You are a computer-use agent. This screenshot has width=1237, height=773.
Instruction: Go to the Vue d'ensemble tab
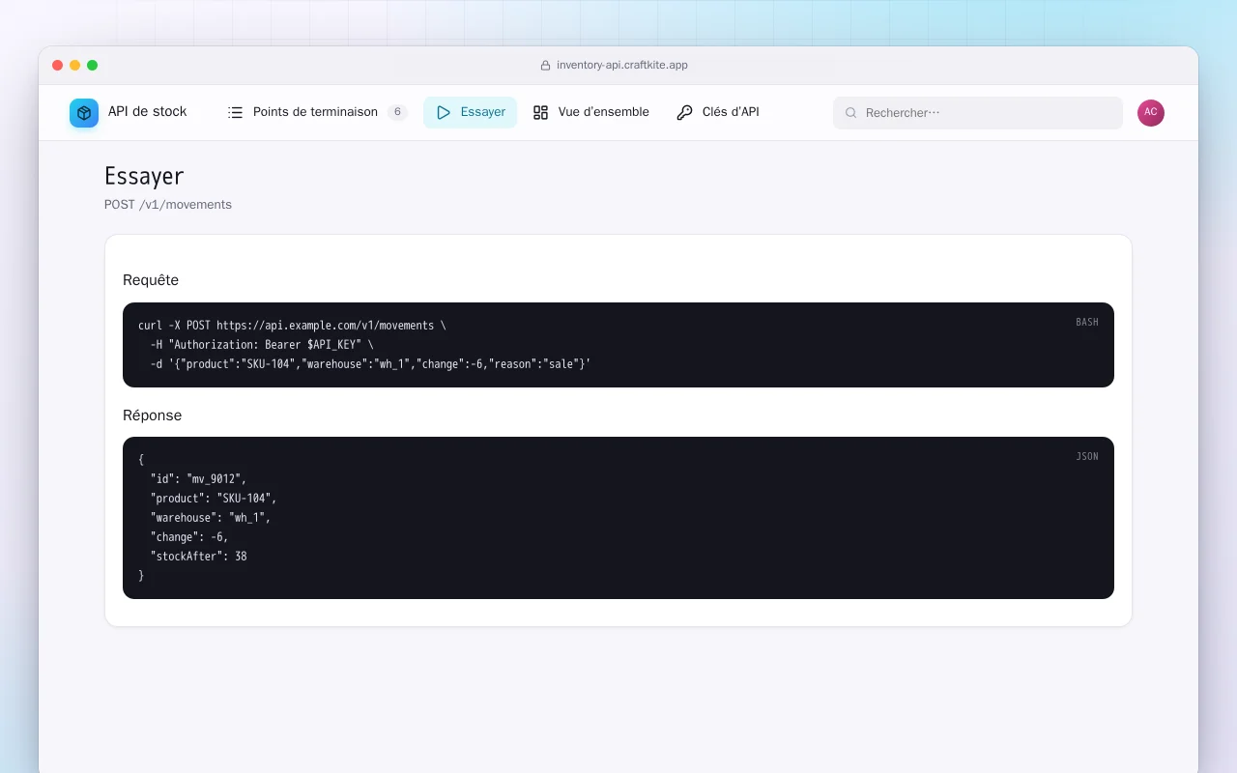pyautogui.click(x=590, y=112)
